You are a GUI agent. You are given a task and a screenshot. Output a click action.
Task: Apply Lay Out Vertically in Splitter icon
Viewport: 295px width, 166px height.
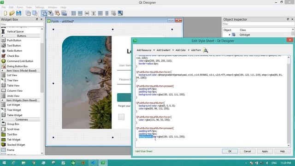coord(94,13)
